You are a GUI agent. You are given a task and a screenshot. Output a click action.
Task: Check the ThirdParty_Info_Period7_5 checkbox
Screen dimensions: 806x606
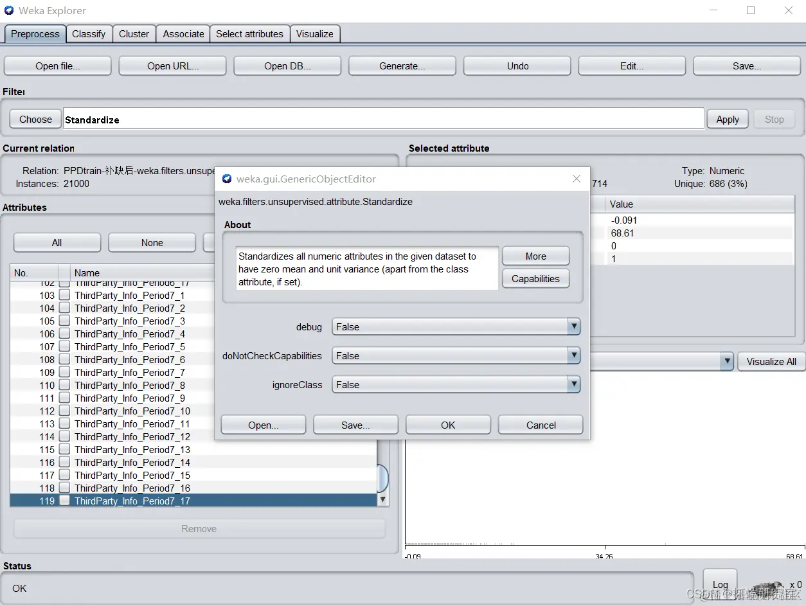[64, 346]
